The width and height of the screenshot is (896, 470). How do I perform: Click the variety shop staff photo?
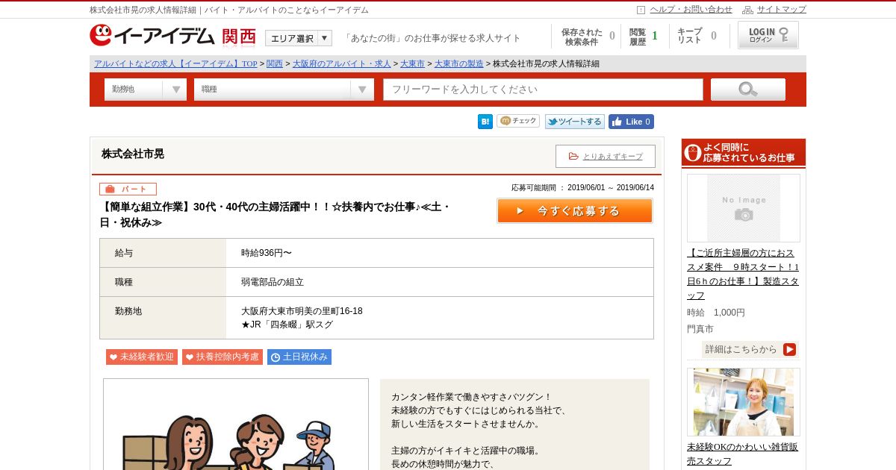coord(744,402)
